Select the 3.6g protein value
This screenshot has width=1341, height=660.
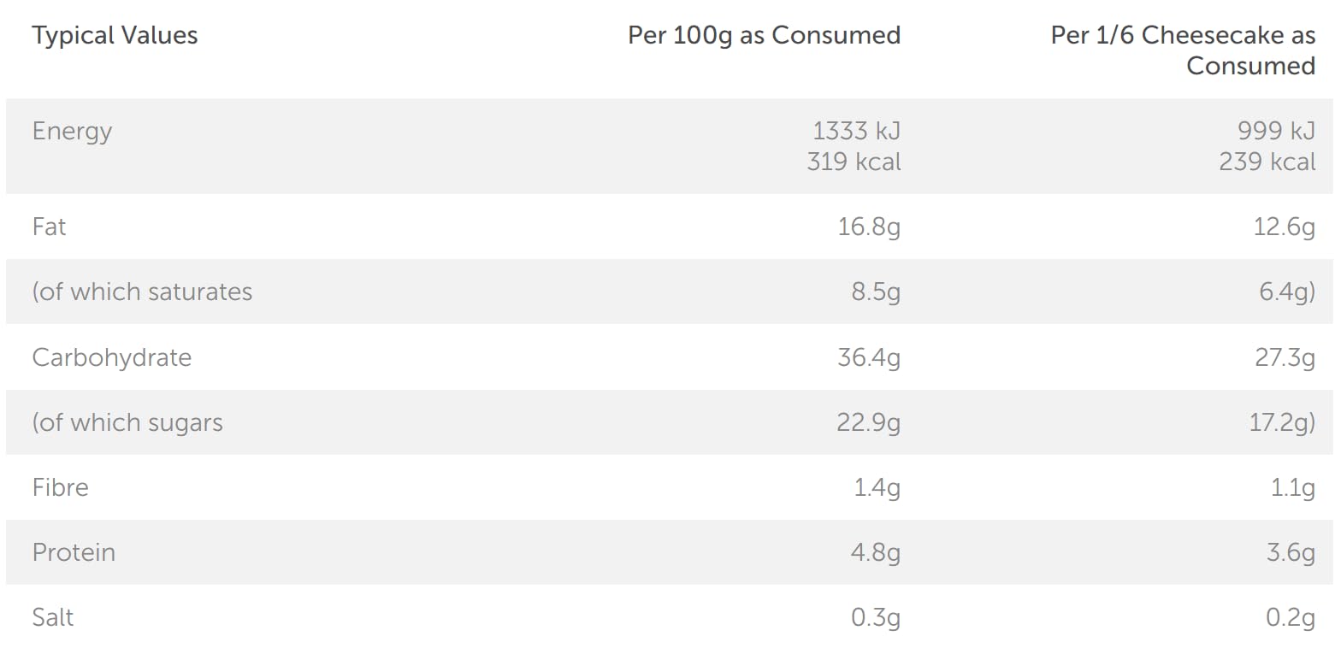point(1291,552)
